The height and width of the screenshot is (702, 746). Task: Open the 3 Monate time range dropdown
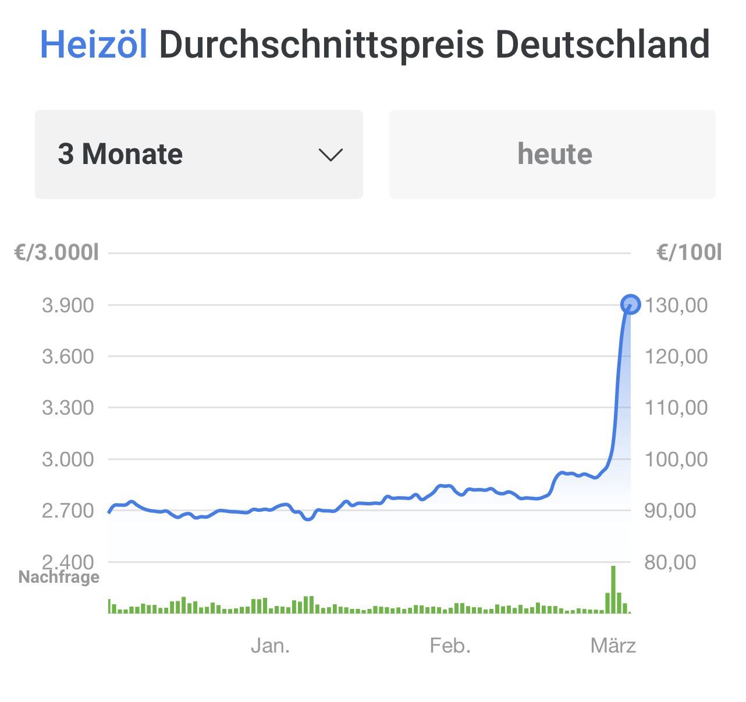coord(198,154)
